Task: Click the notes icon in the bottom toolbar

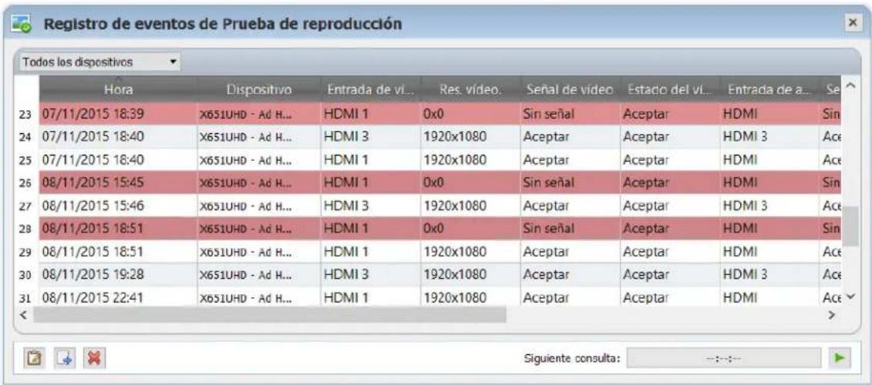Action: pyautogui.click(x=35, y=357)
